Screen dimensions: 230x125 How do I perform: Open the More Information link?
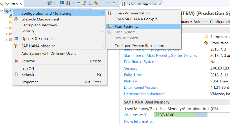[139, 122]
